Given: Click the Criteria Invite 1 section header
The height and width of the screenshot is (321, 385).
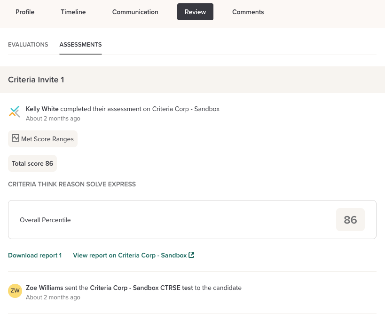Looking at the screenshot, I should point(36,80).
